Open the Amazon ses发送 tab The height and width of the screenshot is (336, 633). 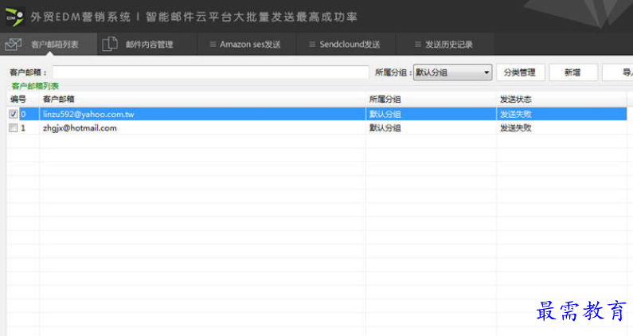pyautogui.click(x=247, y=44)
